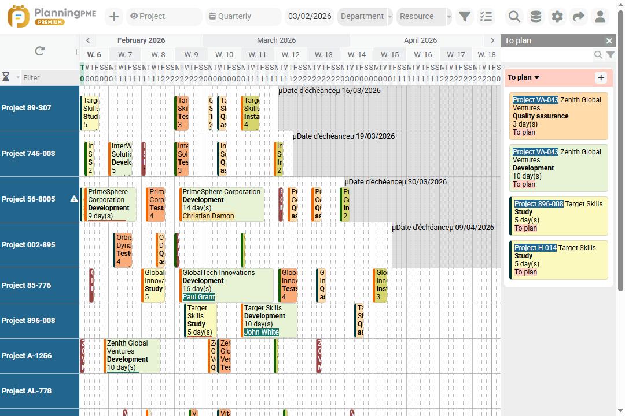Image resolution: width=625 pixels, height=416 pixels.
Task: Select the Project A-1256 row header
Action: pos(39,356)
